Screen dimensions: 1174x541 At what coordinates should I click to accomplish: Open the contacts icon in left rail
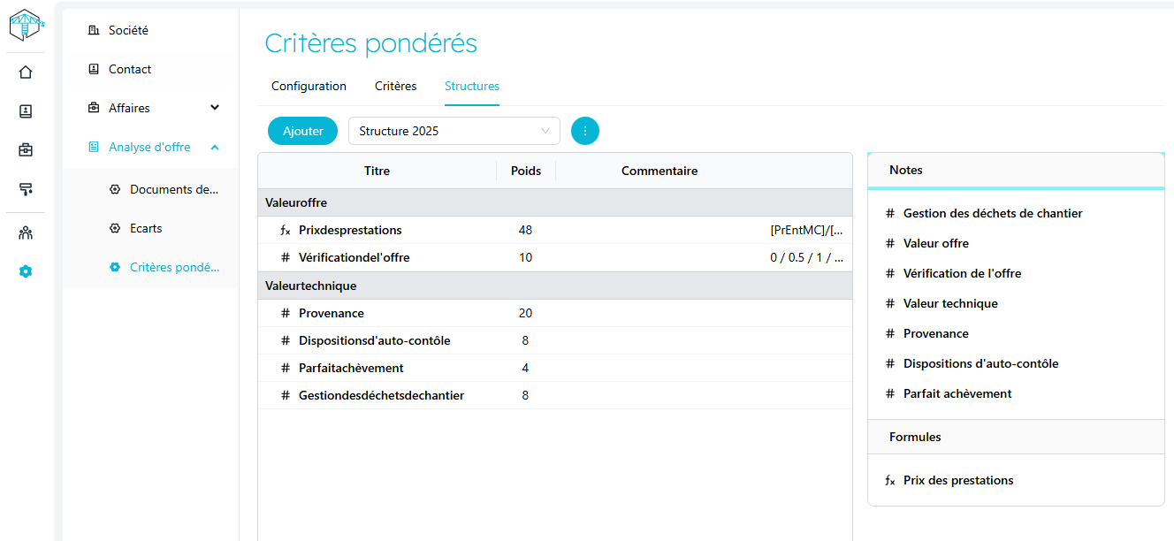pos(26,111)
